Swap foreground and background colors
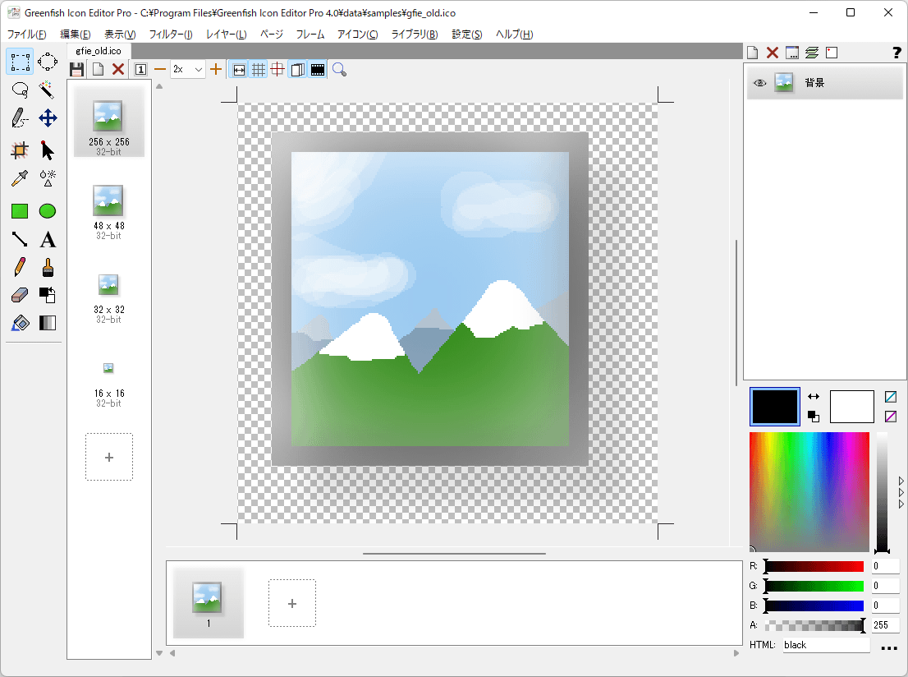908x677 pixels. coord(814,397)
